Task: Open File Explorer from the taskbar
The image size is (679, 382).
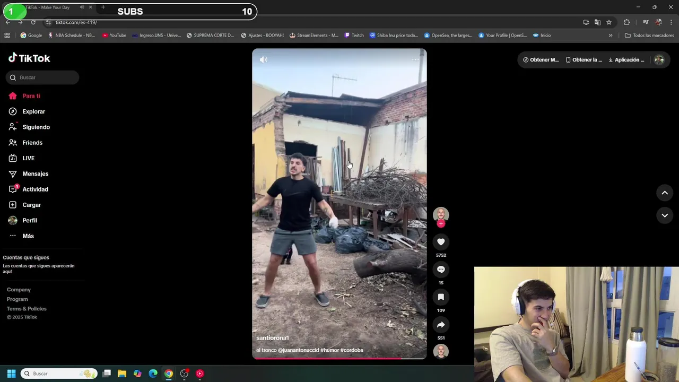Action: (122, 374)
